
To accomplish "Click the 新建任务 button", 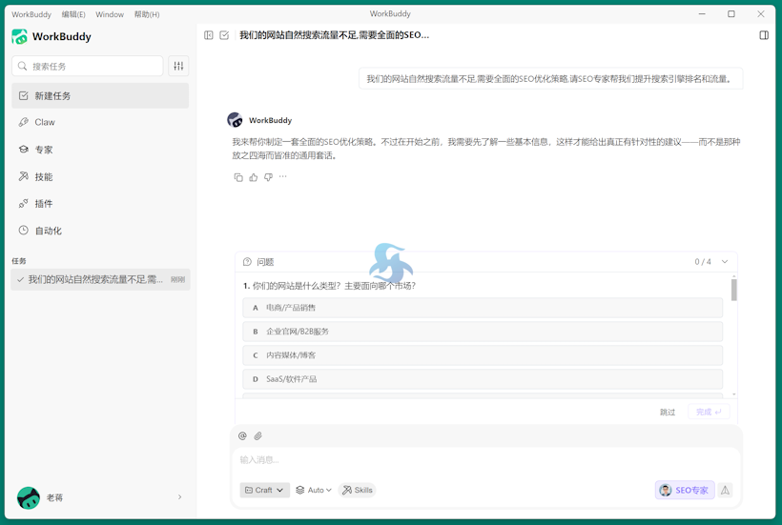I will click(100, 95).
